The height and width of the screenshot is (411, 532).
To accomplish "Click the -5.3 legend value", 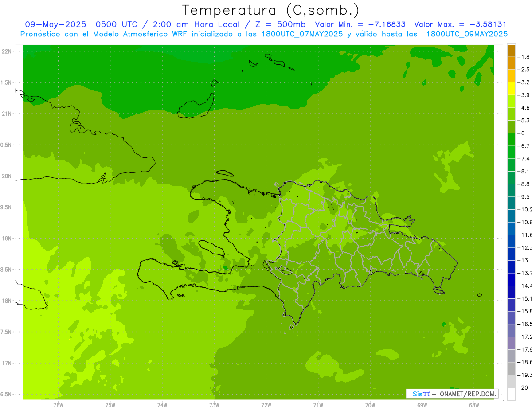I will 524,120.
